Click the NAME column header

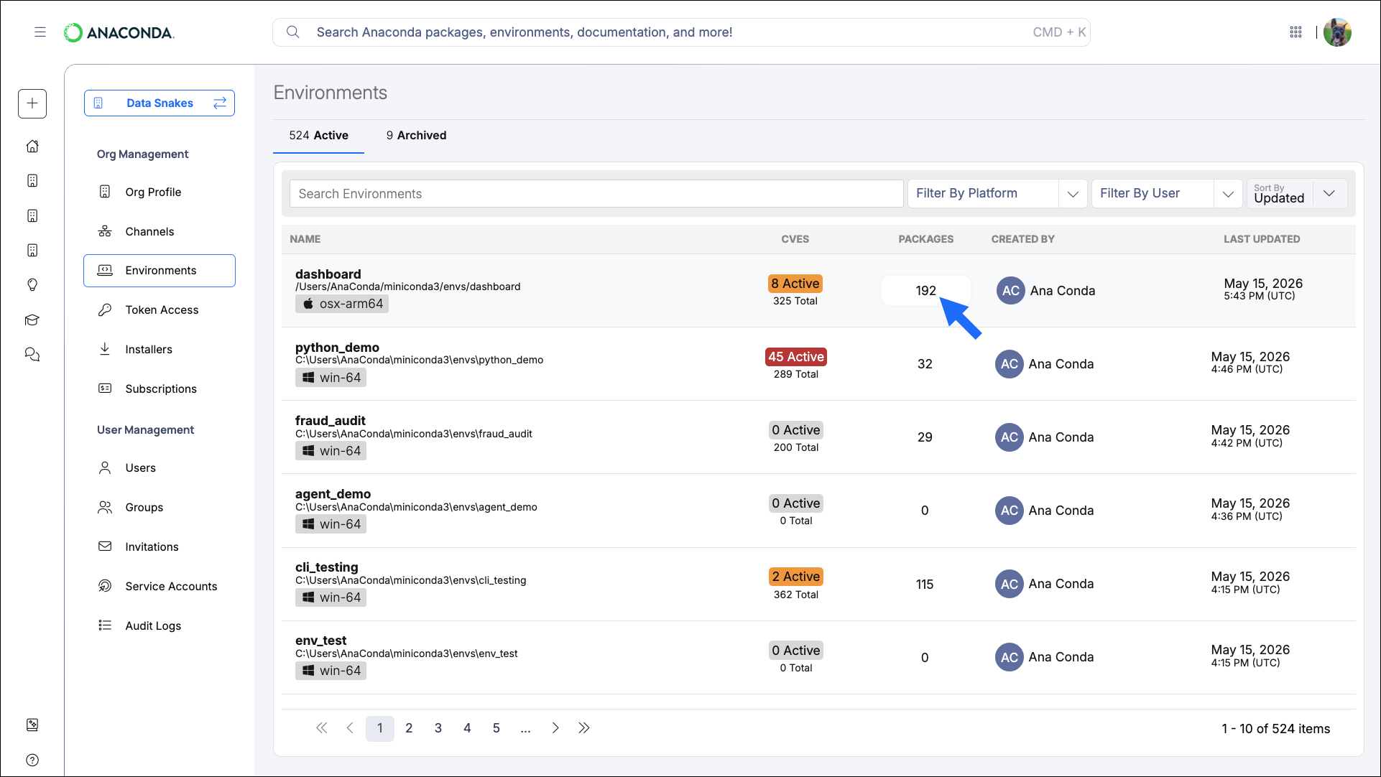[x=305, y=239]
